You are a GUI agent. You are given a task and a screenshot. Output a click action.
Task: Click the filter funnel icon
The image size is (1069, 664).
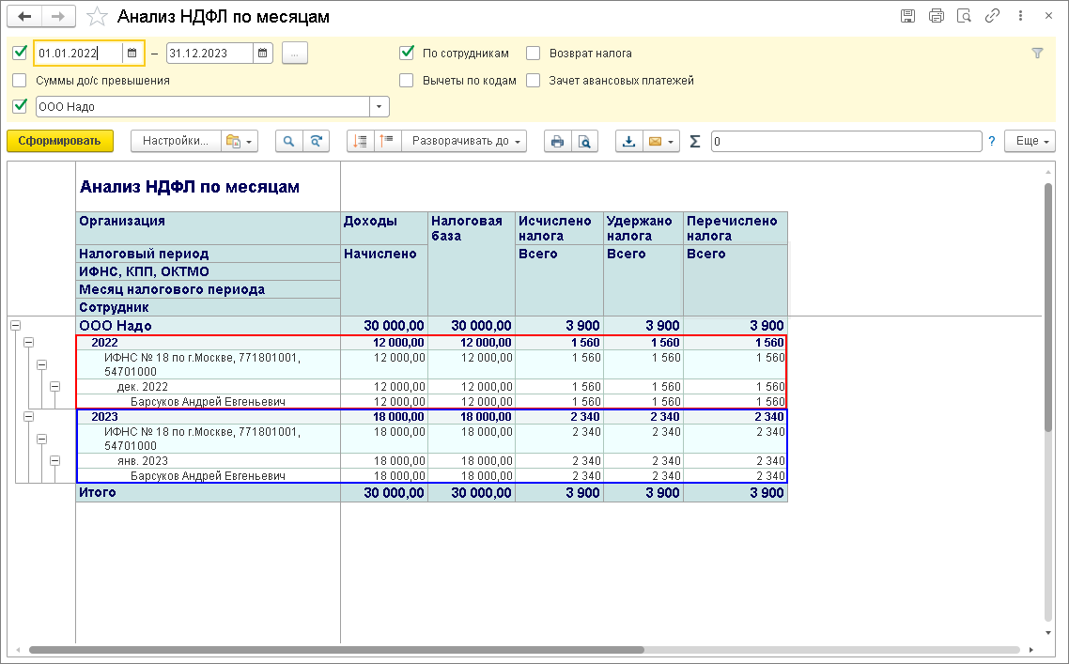tap(1037, 54)
